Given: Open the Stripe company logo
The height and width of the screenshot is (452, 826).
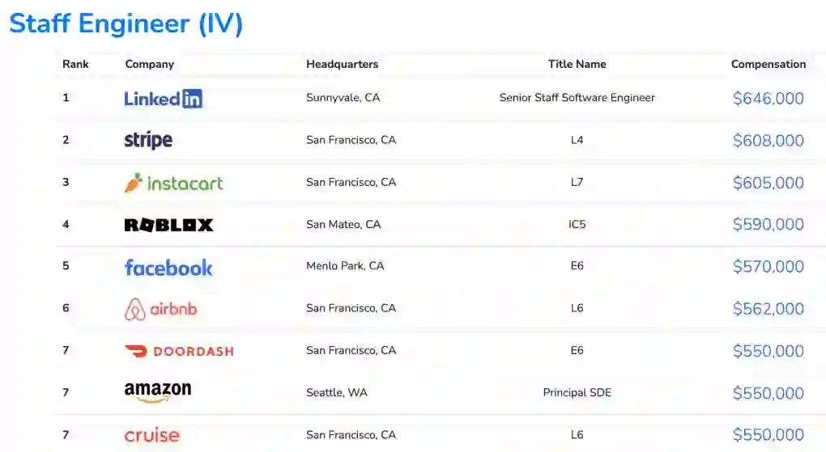Looking at the screenshot, I should (148, 141).
